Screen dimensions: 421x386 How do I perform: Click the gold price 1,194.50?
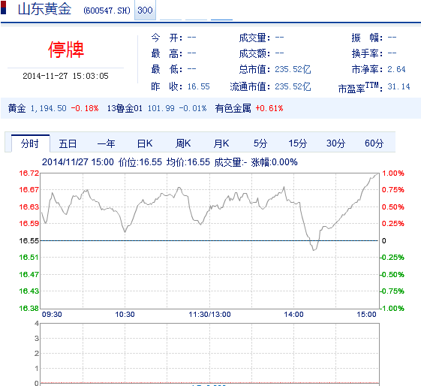[48, 108]
